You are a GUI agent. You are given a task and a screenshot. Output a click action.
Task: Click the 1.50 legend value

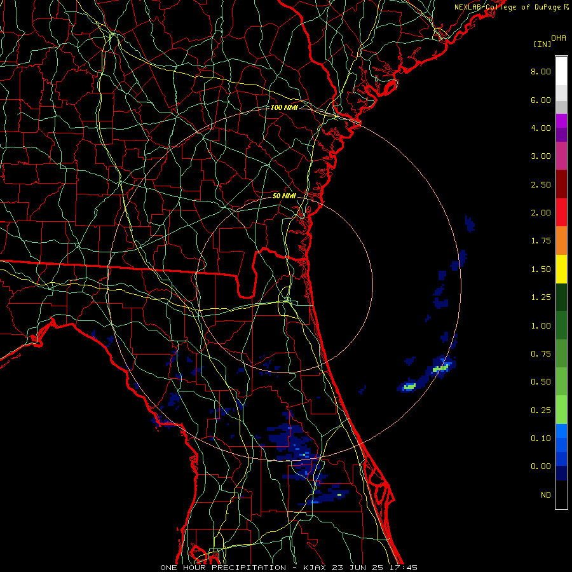[541, 269]
